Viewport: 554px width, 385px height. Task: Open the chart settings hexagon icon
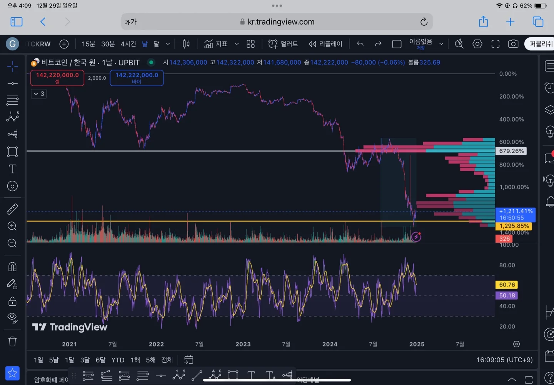[x=477, y=44]
